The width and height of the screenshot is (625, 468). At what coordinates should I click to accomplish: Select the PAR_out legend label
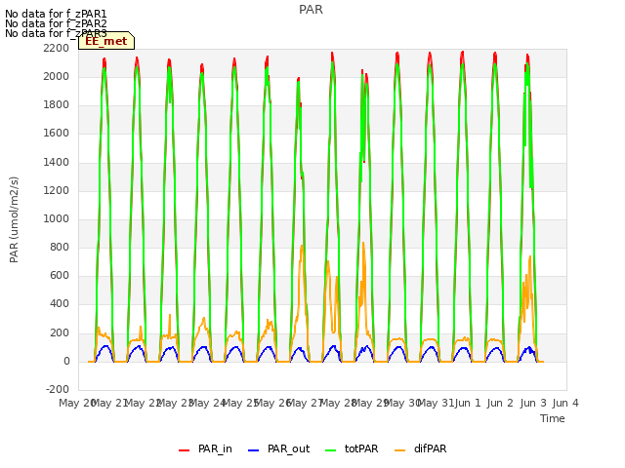pyautogui.click(x=289, y=448)
